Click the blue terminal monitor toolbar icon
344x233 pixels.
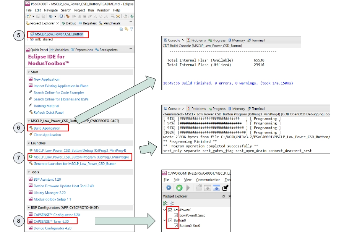pos(62,16)
